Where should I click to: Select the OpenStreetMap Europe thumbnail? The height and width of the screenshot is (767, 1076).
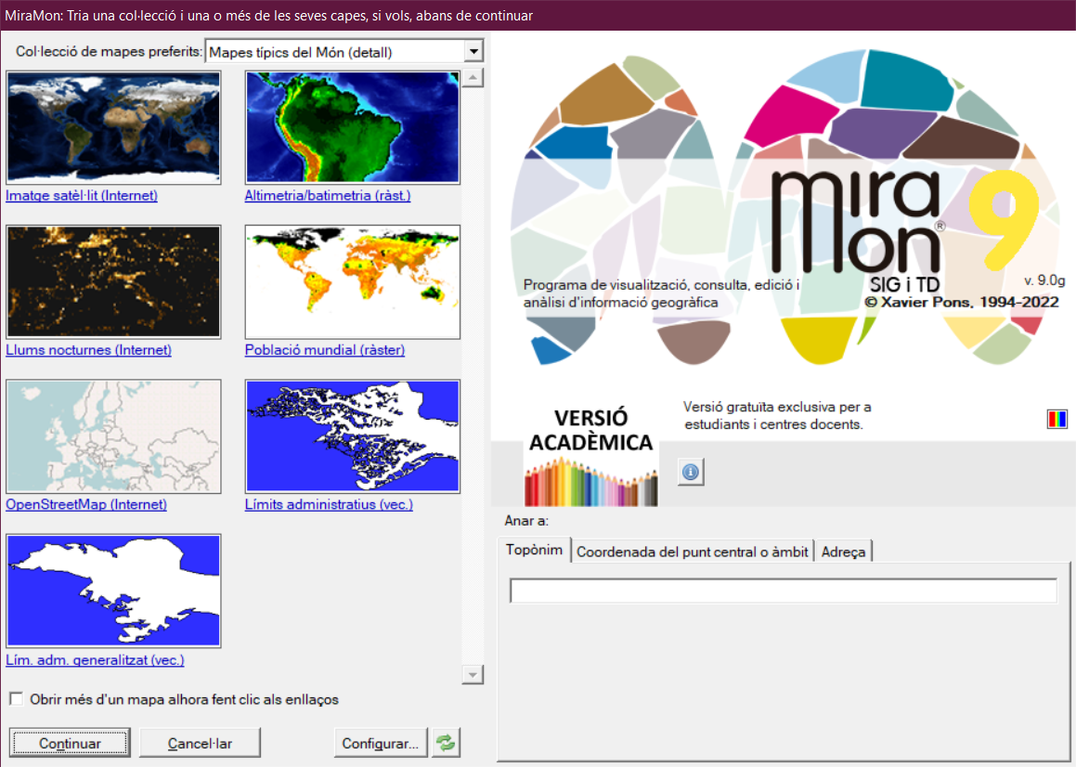113,436
